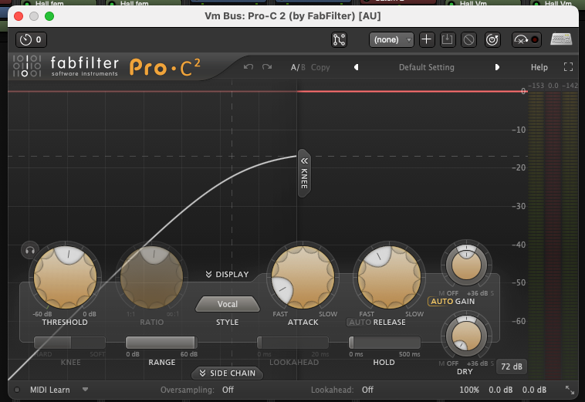Toggle AUTO release
The height and width of the screenshot is (402, 585).
360,323
